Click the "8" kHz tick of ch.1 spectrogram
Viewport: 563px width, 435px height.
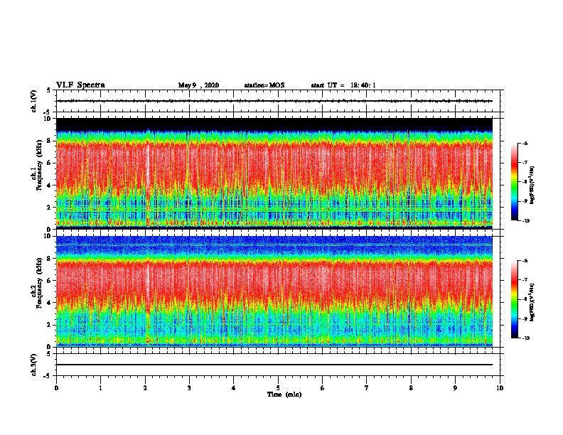(49, 141)
